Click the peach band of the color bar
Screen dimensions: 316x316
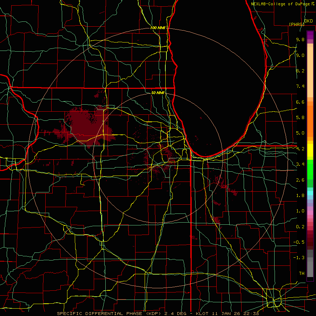310,71
